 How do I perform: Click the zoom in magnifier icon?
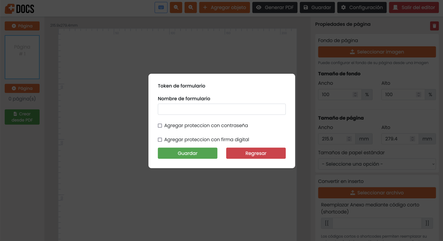pos(191,7)
